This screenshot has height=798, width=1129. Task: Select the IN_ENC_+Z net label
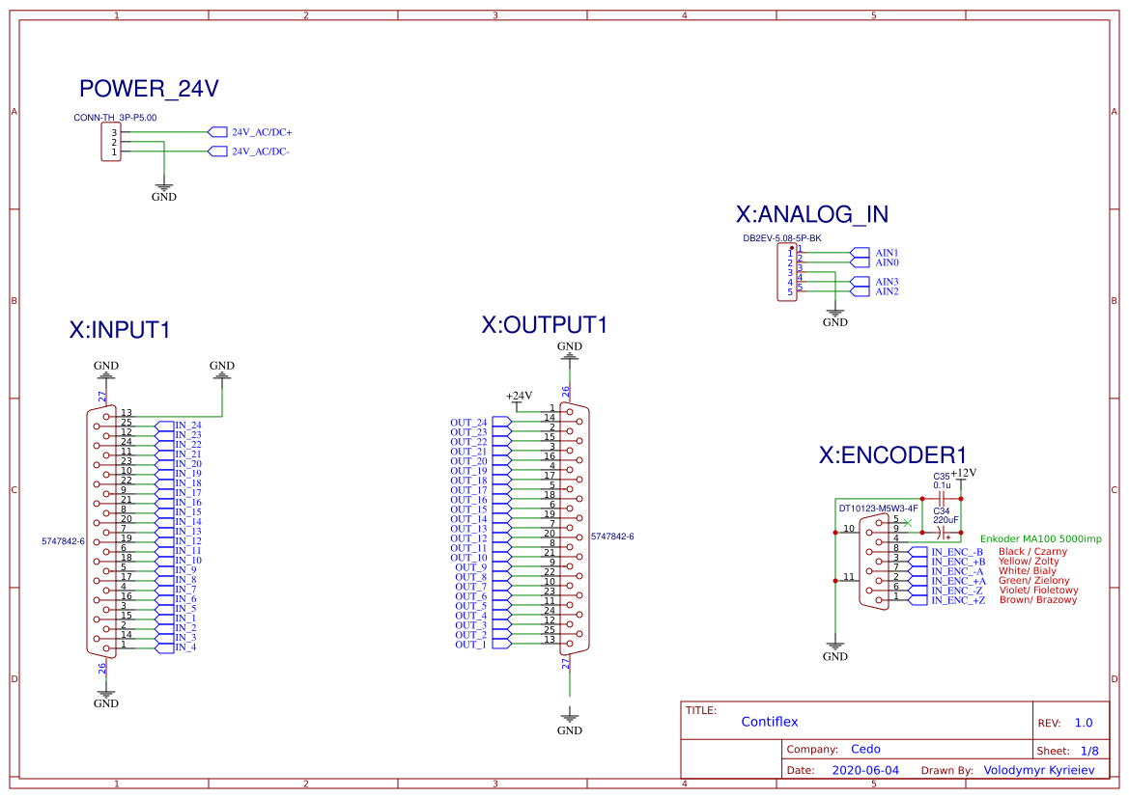(x=958, y=597)
